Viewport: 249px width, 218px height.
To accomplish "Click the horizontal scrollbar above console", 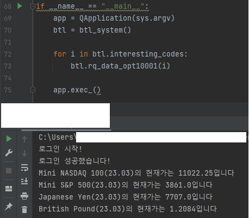I will point(66,130).
